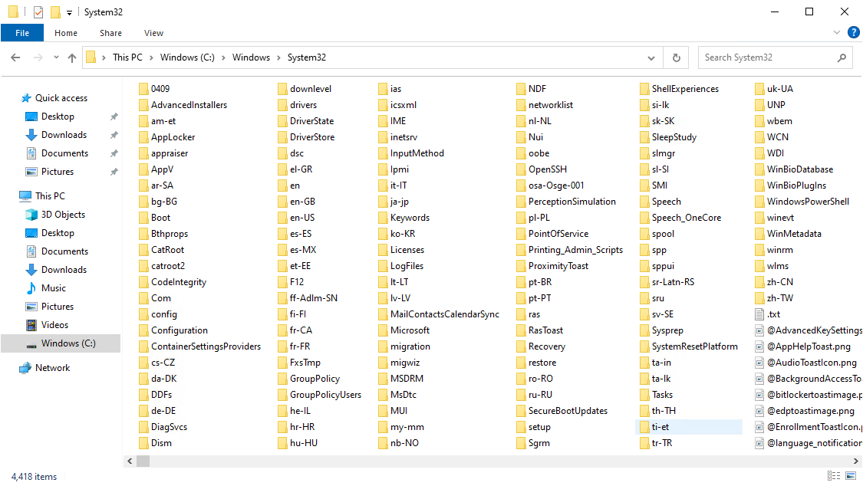Open the Help question mark icon
This screenshot has width=863, height=486.
click(x=853, y=33)
